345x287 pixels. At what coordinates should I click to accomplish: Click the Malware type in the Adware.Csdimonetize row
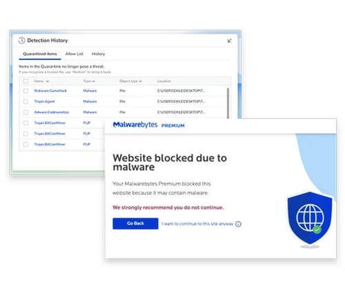(90, 112)
